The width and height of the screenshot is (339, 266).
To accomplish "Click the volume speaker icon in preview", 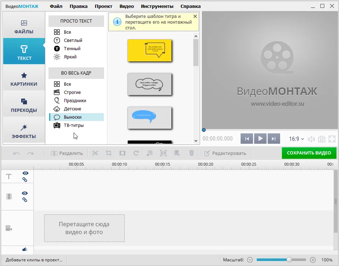I will pyautogui.click(x=311, y=139).
